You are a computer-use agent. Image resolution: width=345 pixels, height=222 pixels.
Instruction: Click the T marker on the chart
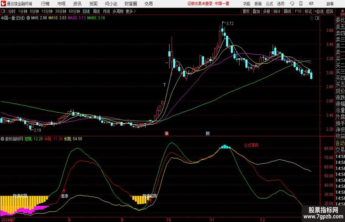pos(164,85)
